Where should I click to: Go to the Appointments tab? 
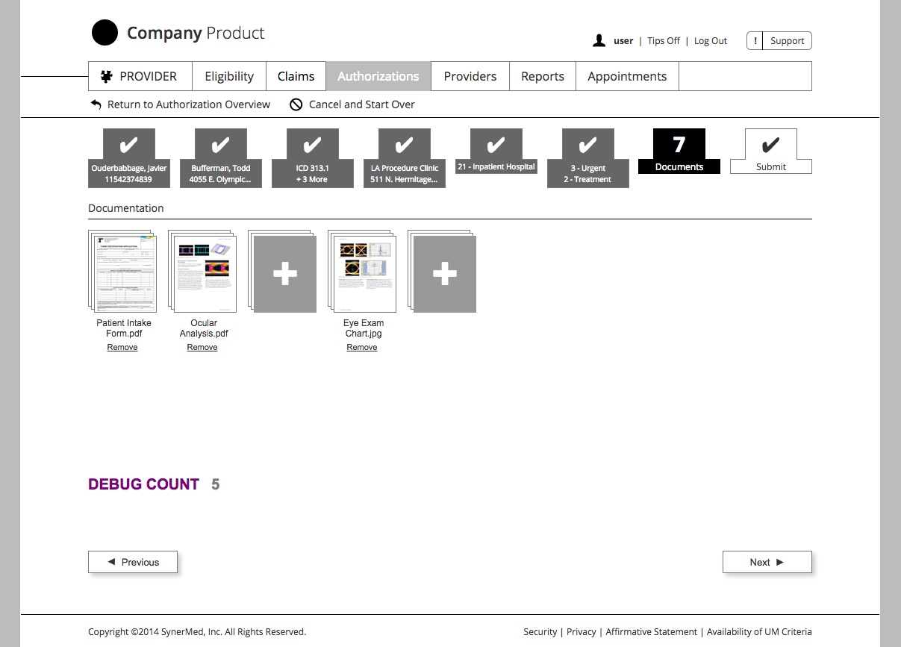pyautogui.click(x=627, y=76)
